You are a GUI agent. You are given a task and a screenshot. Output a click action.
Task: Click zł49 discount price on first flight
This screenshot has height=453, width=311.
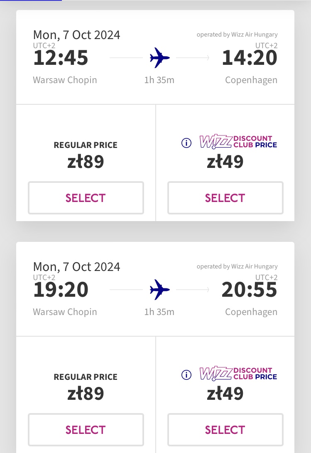[225, 161]
